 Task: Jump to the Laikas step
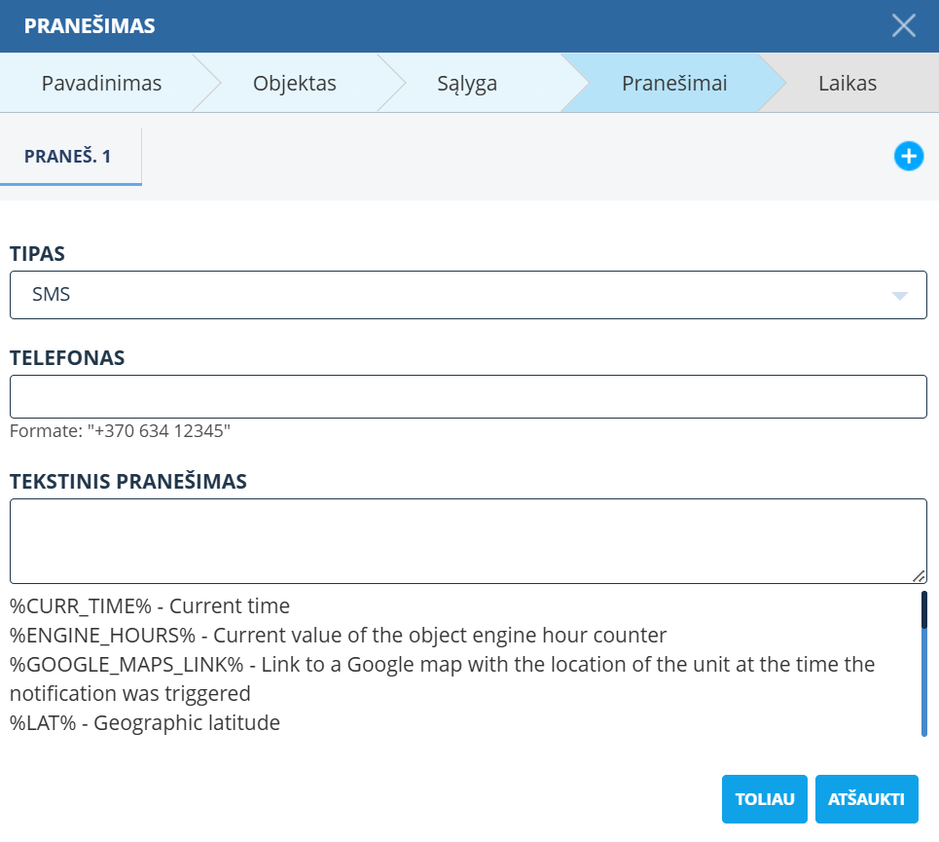pyautogui.click(x=847, y=83)
